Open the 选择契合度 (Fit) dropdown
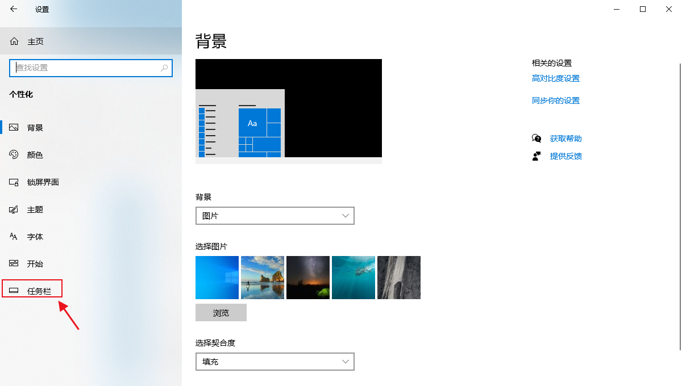Screen dimensions: 682x386 click(x=275, y=362)
